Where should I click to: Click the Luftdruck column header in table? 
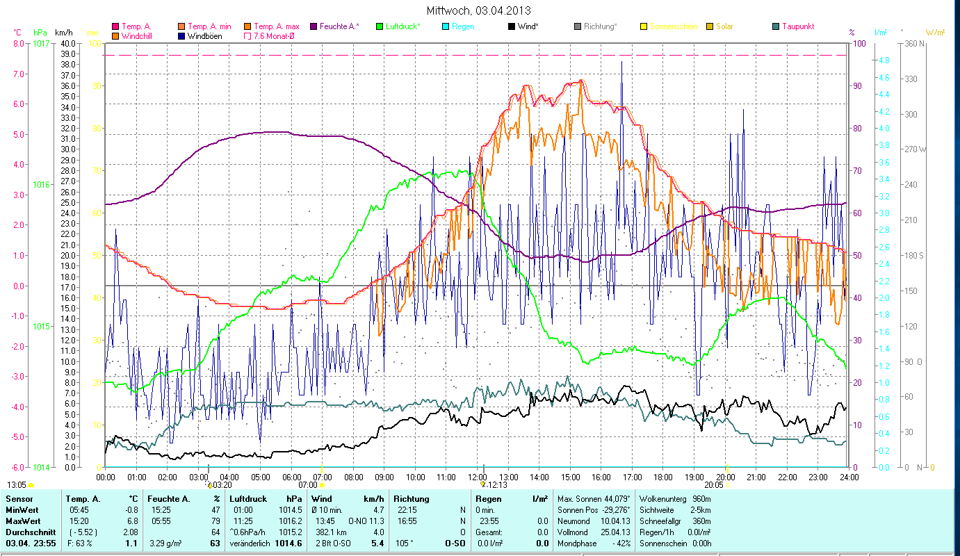click(248, 498)
